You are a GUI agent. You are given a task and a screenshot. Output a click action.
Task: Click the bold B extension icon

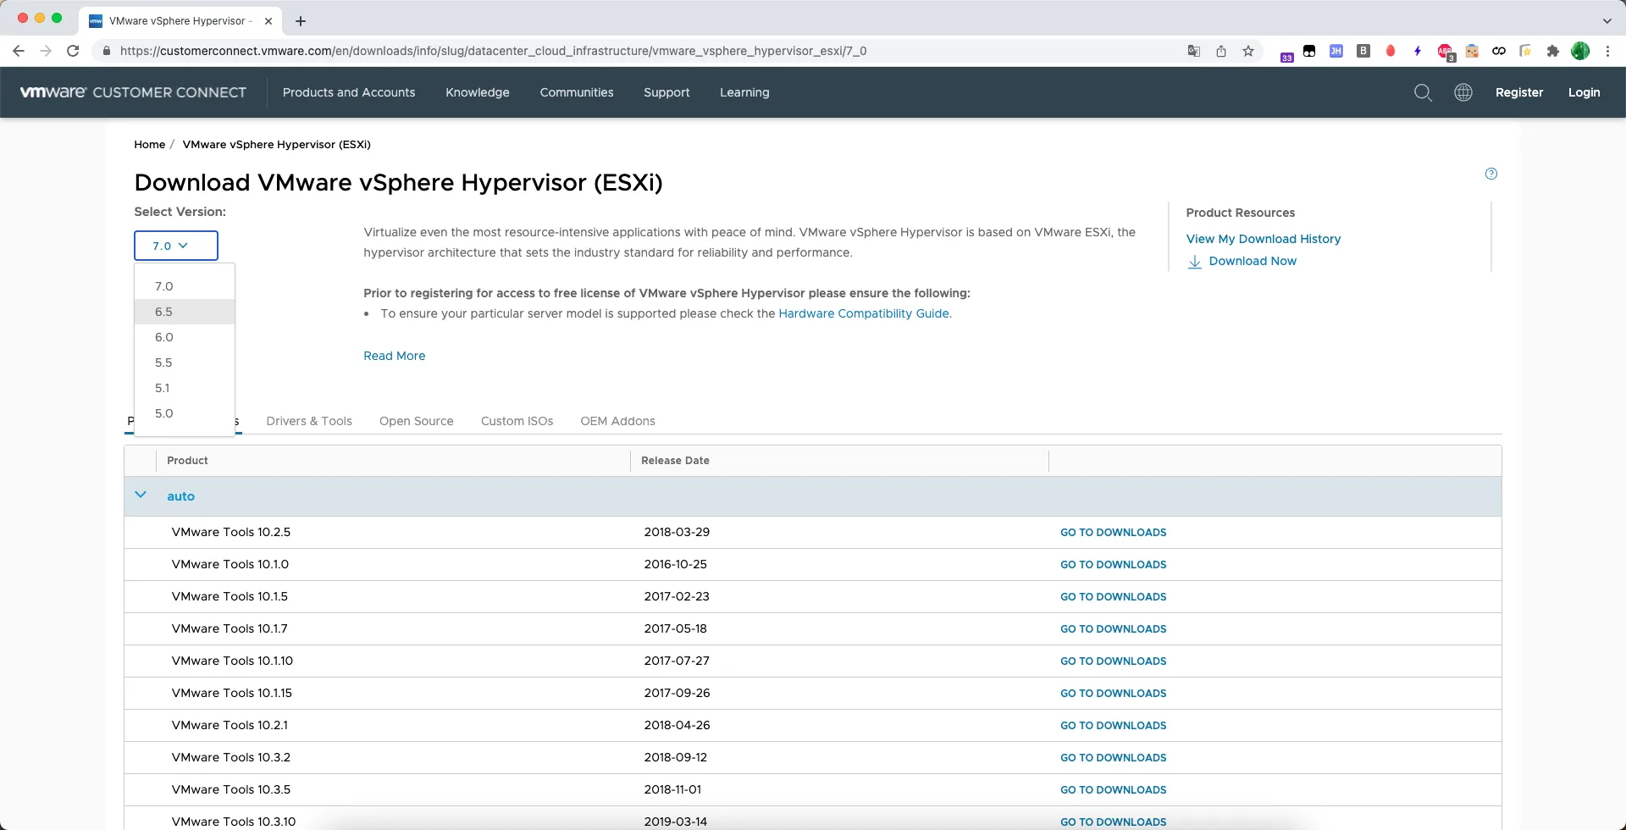tap(1363, 51)
